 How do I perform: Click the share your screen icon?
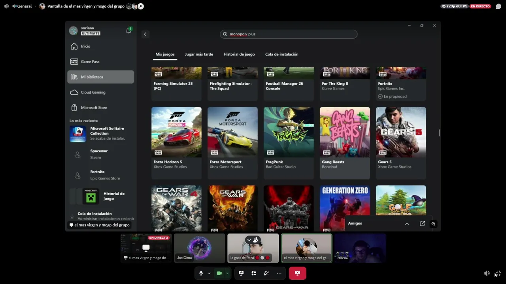click(241, 273)
